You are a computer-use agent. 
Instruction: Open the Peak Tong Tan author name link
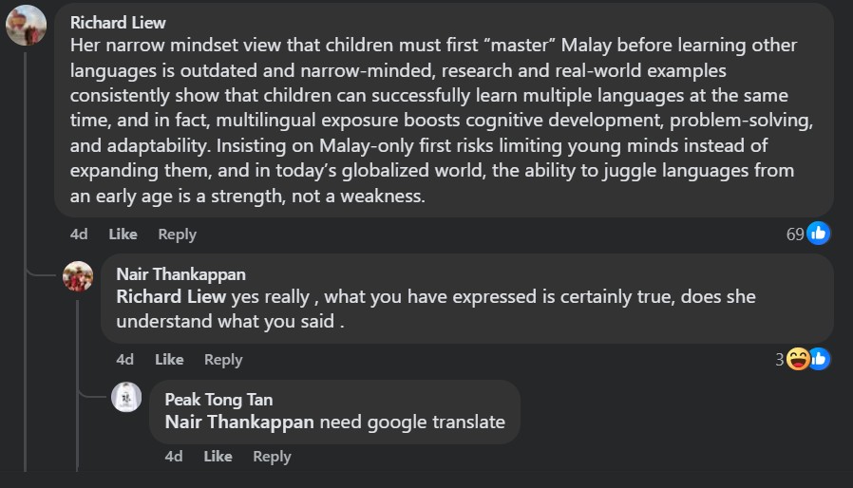[x=218, y=400]
